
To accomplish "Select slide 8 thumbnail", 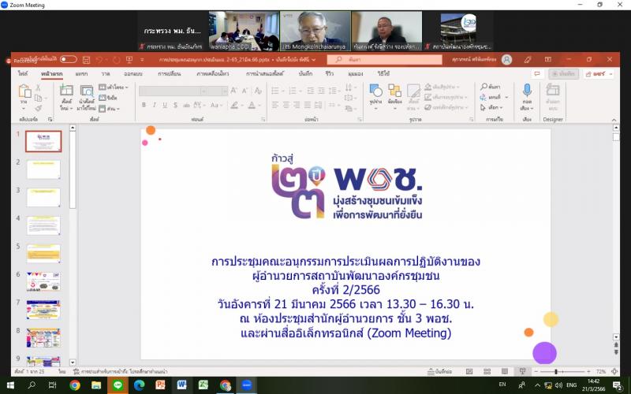I will tap(43, 338).
